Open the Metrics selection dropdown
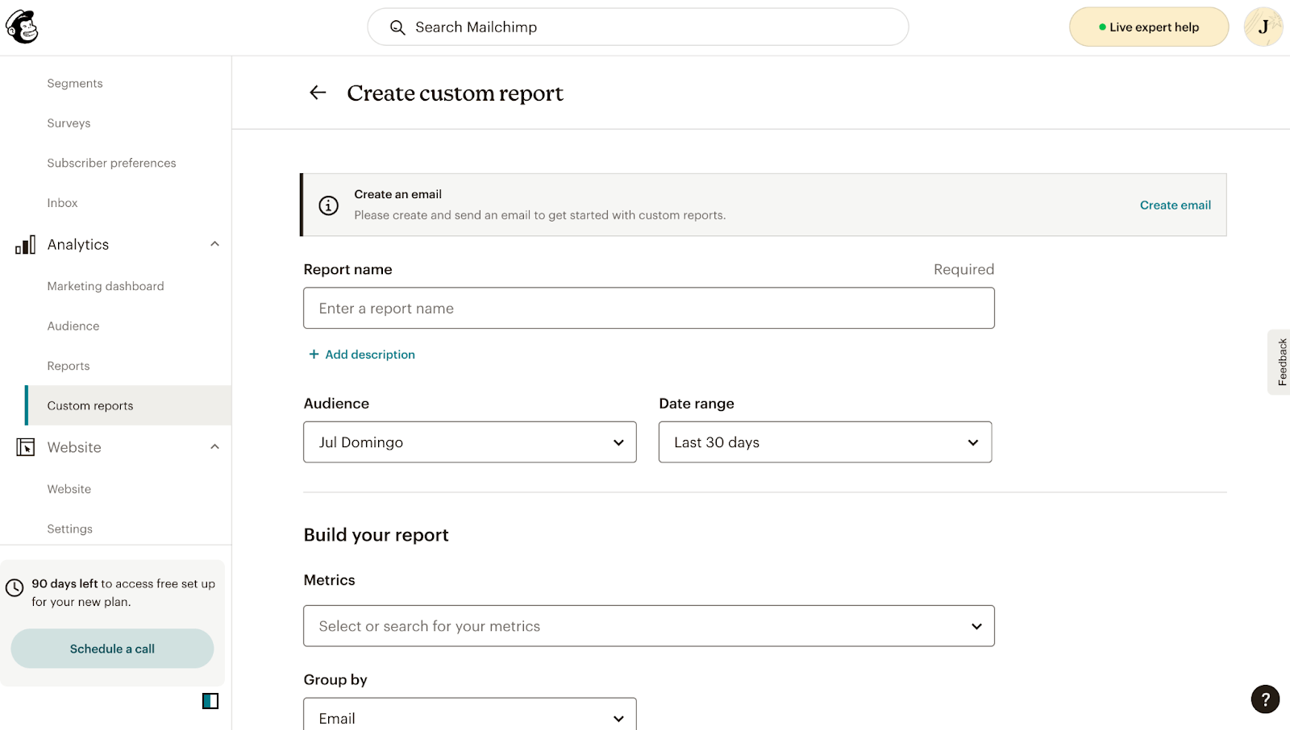 tap(649, 626)
